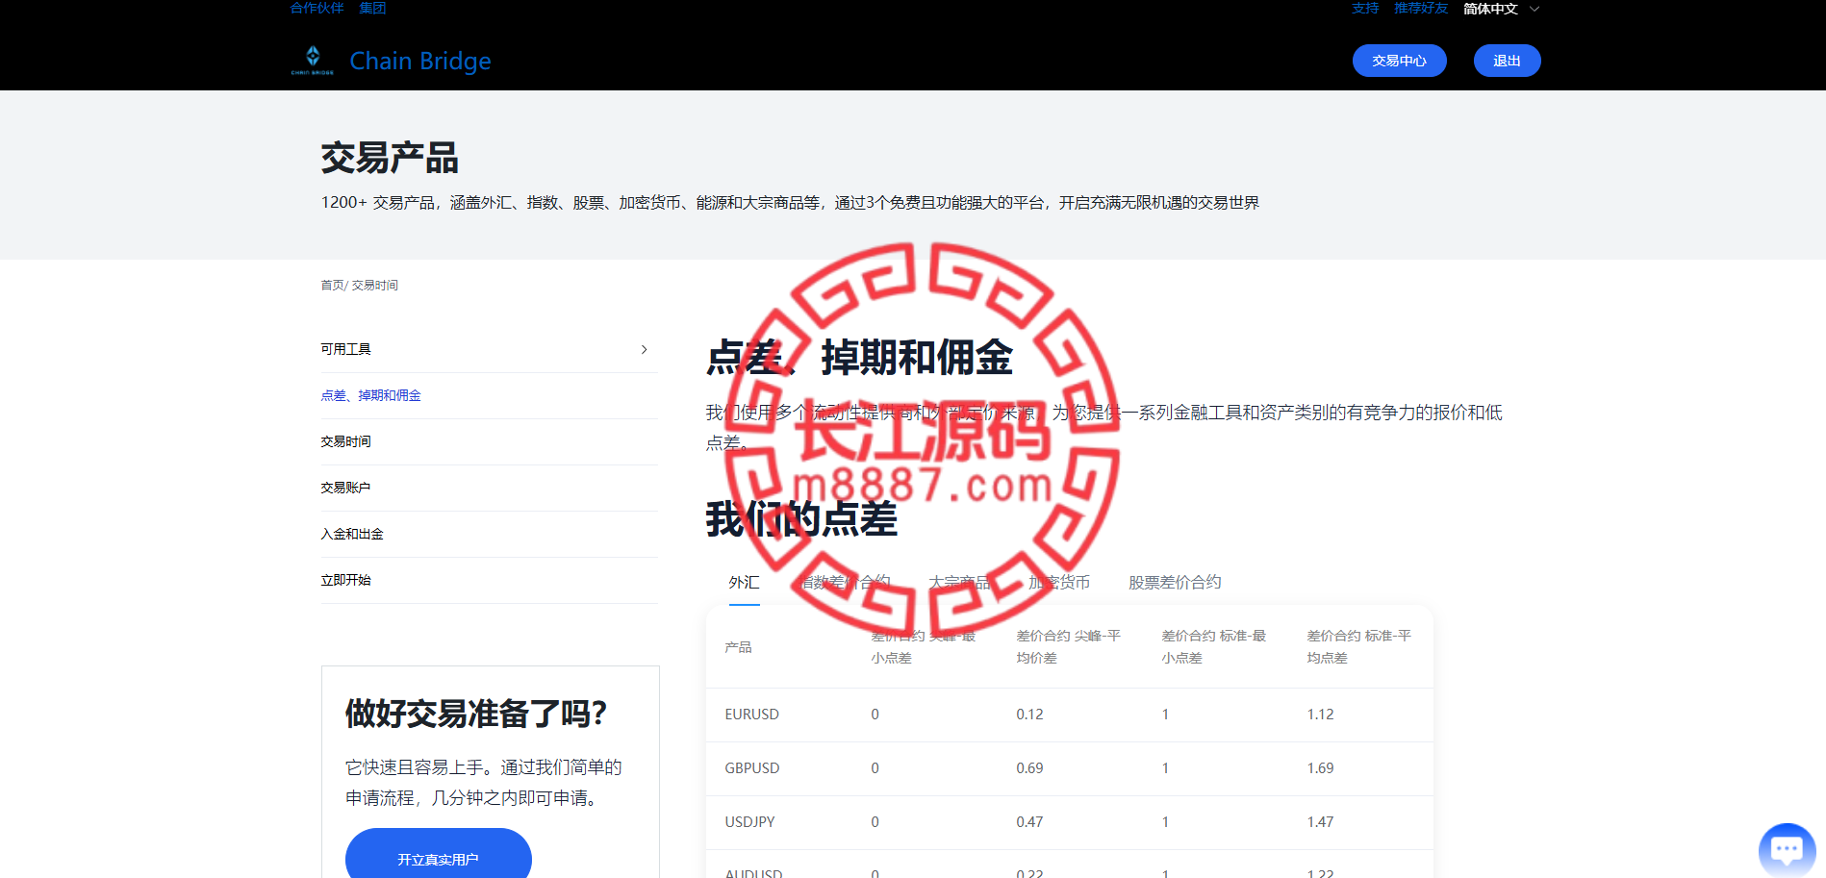Switch to the 指数差价合约 tab
Screen dimensions: 1826x878
[x=845, y=582]
